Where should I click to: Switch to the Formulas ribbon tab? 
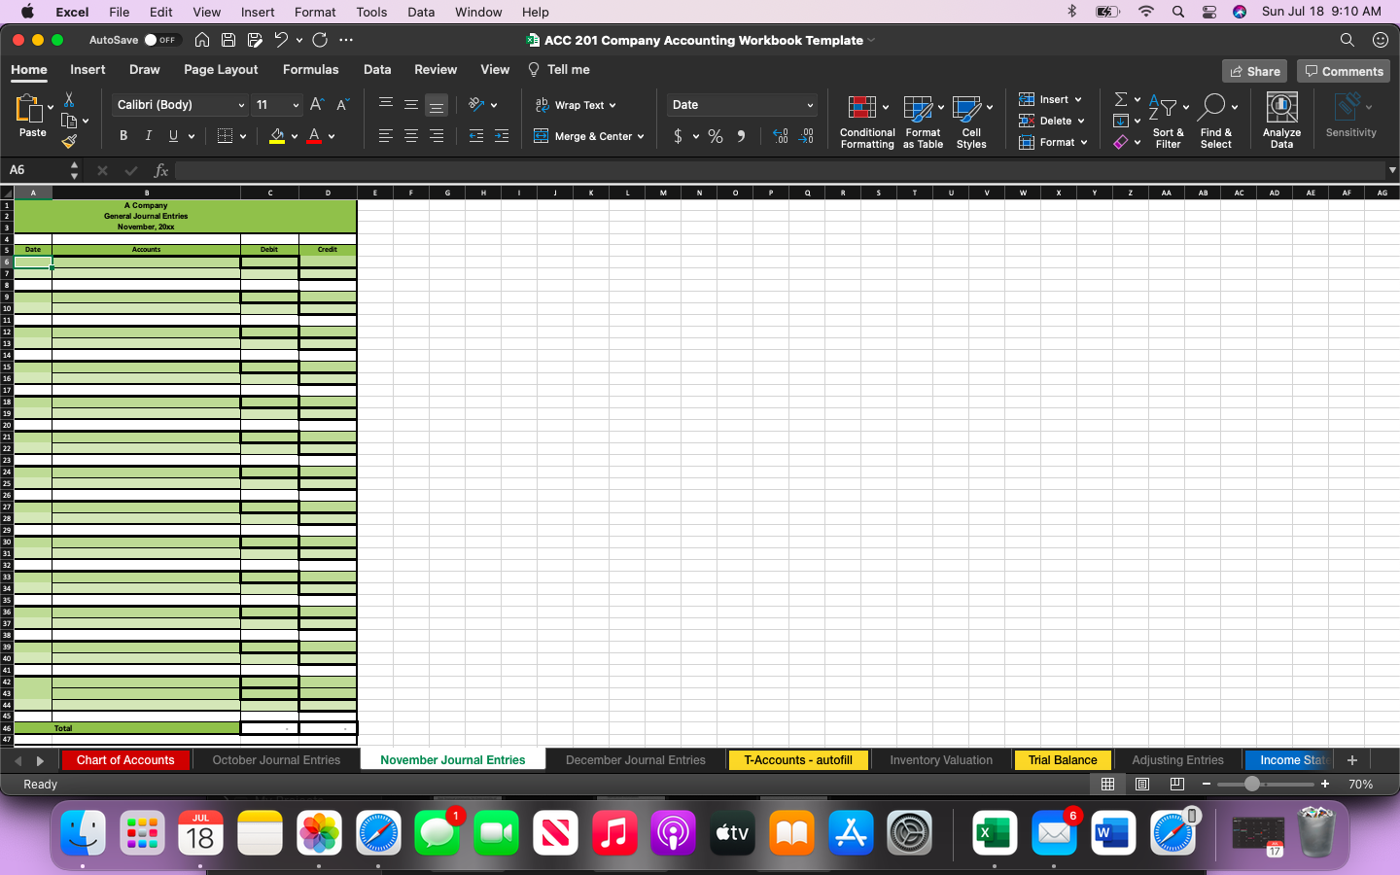pos(310,69)
